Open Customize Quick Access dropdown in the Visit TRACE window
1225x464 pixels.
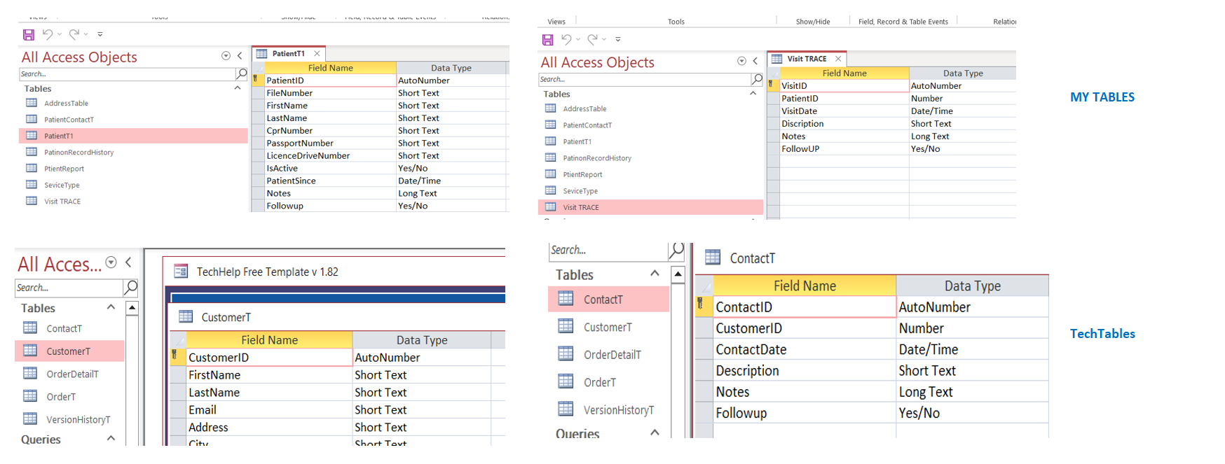point(617,40)
